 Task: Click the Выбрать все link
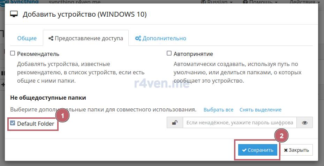click(x=218, y=110)
